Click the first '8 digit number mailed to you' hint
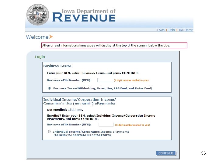The height and width of the screenshot is (164, 219). [131, 80]
